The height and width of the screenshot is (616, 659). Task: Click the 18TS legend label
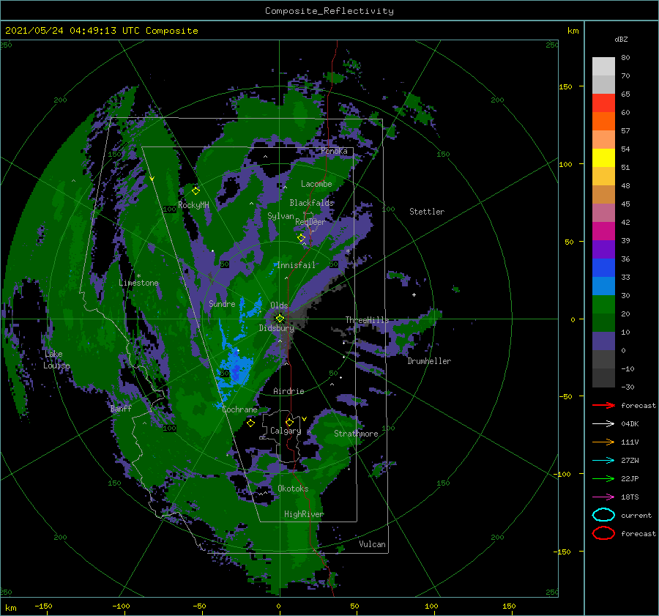630,497
